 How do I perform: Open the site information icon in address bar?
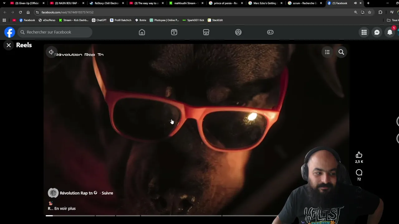tap(37, 12)
